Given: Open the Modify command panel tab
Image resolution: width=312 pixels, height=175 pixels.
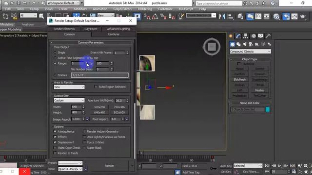Looking at the screenshot, I should pyautogui.click(x=238, y=36).
